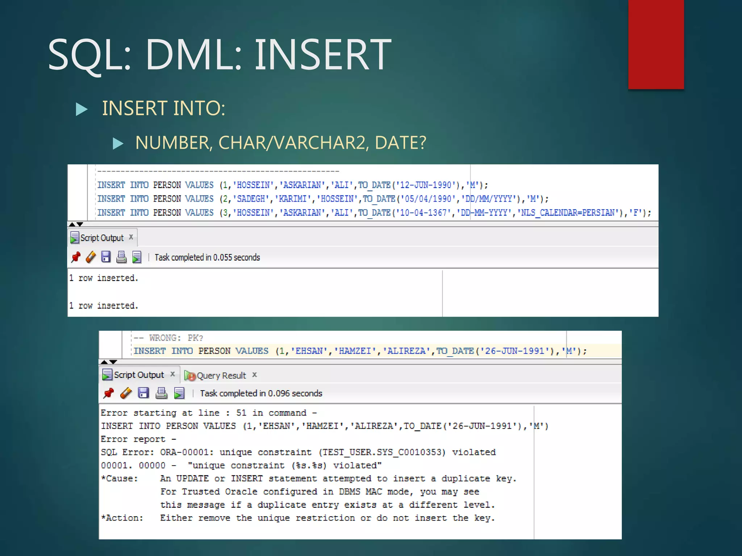Click 'NUMBER, CHAR/VARCHAR2, DATE?' bullet text

(x=281, y=143)
